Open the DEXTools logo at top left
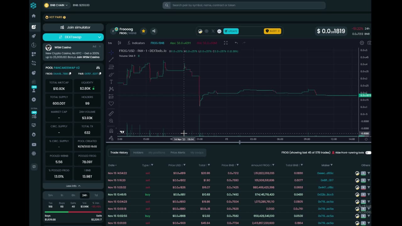The height and width of the screenshot is (226, 402). 33,5
